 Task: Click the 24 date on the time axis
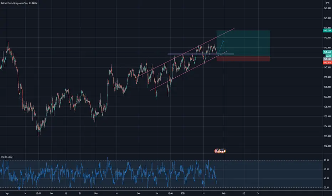[x=258, y=194]
